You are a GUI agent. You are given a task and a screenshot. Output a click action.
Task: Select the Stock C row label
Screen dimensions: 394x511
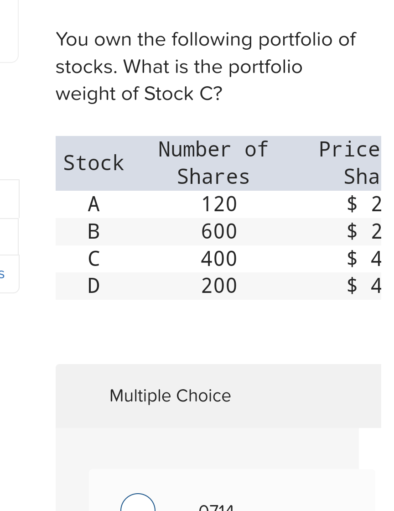point(93,259)
